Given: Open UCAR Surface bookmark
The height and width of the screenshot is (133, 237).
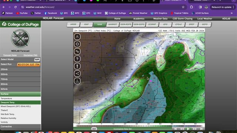Looking at the screenshot, I should 200,13.
